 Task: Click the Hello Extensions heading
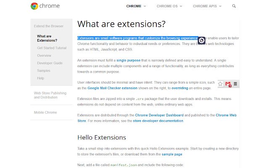(102, 137)
